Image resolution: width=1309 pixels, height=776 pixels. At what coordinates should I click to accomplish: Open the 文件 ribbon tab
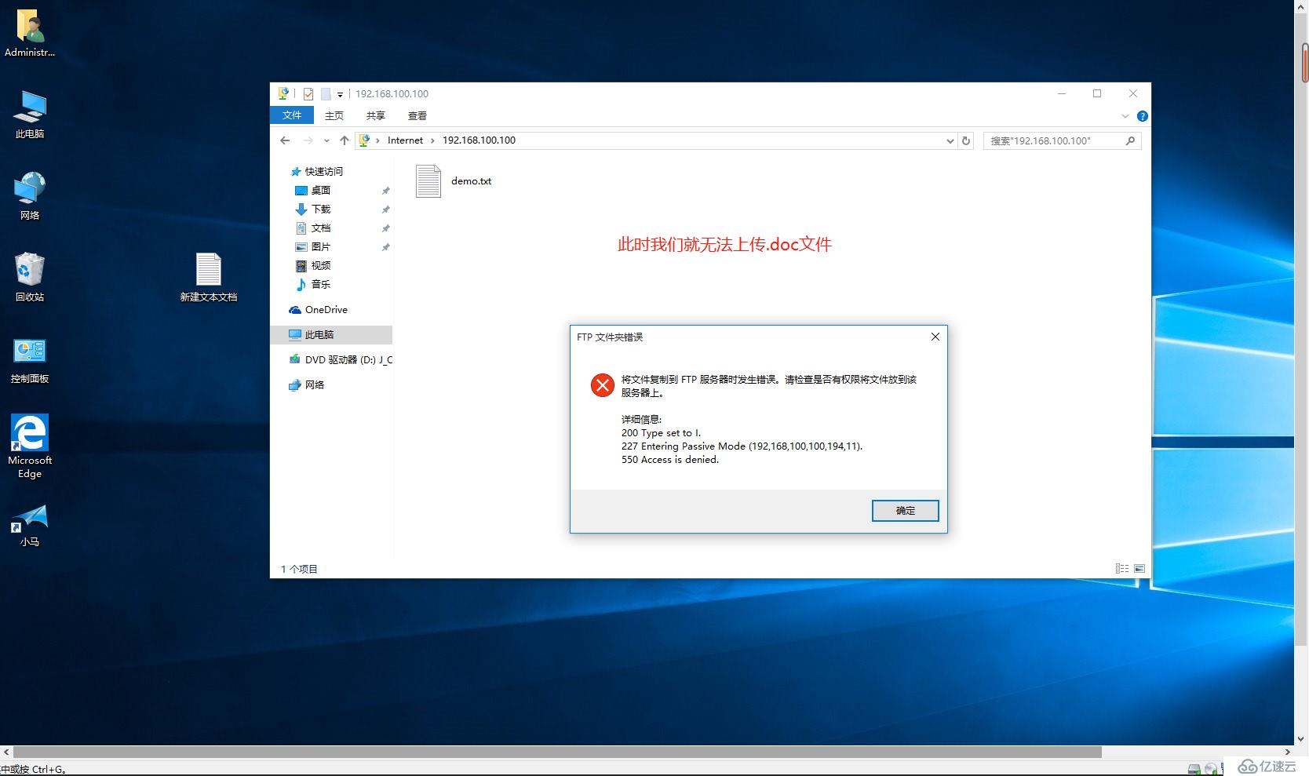(292, 115)
